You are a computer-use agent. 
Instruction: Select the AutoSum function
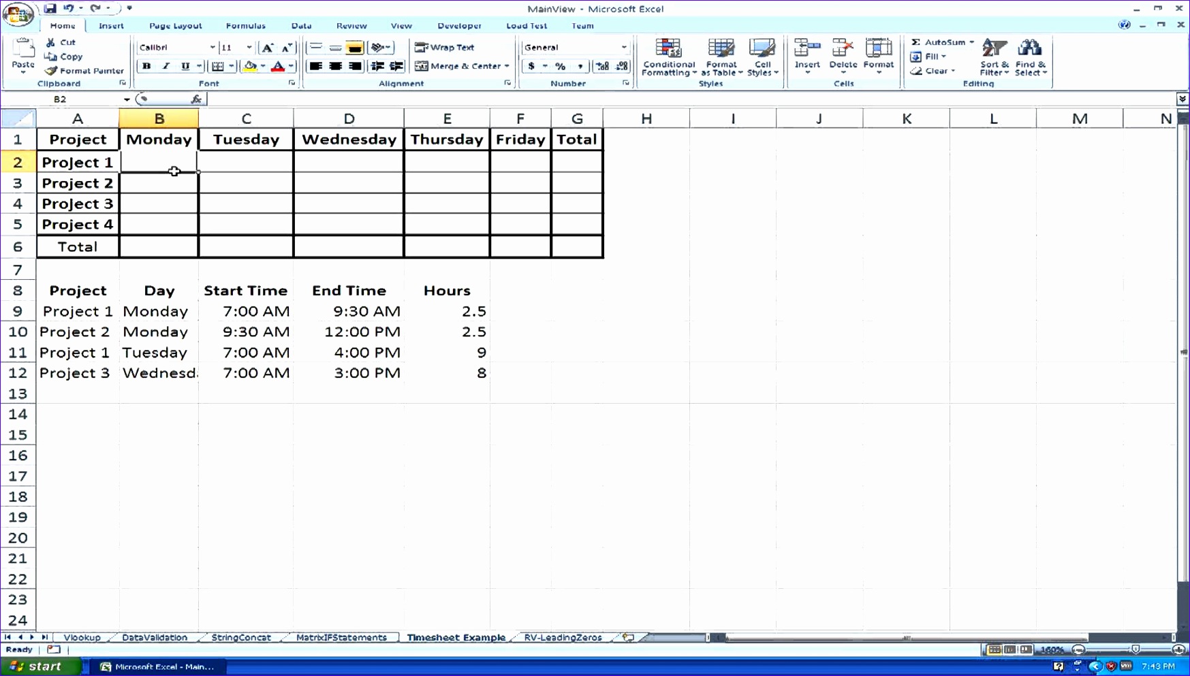click(x=942, y=42)
